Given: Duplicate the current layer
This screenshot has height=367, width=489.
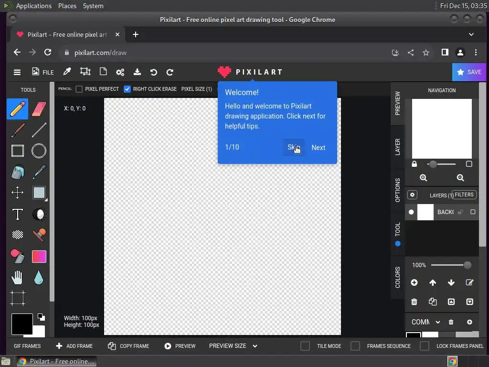Looking at the screenshot, I should tap(433, 302).
